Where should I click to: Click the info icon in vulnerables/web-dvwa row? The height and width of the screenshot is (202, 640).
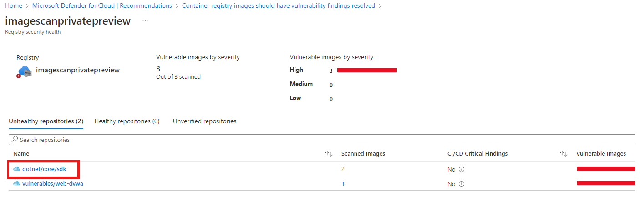461,184
